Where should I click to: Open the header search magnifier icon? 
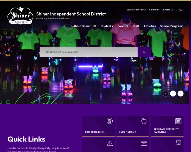point(180,10)
